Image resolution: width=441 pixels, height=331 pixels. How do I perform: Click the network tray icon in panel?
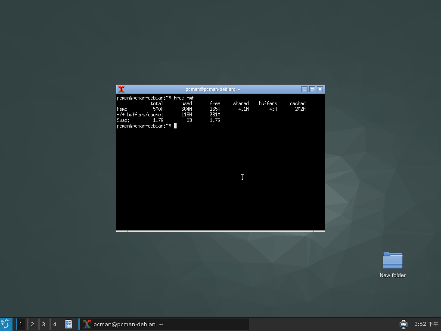(x=403, y=324)
